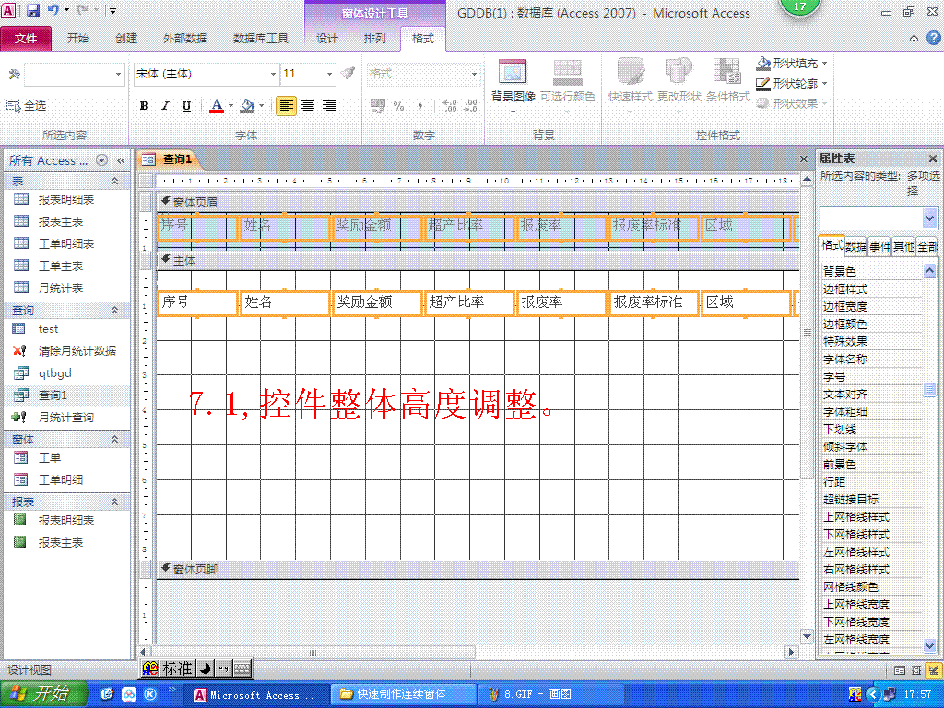Click the help question mark icon
The image size is (944, 708).
click(x=933, y=38)
